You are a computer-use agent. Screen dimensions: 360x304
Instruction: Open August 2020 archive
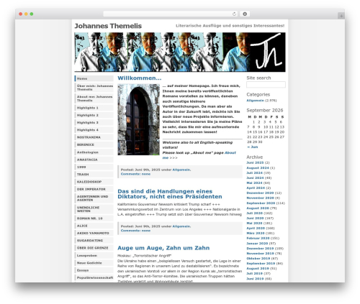pyautogui.click(x=258, y=208)
